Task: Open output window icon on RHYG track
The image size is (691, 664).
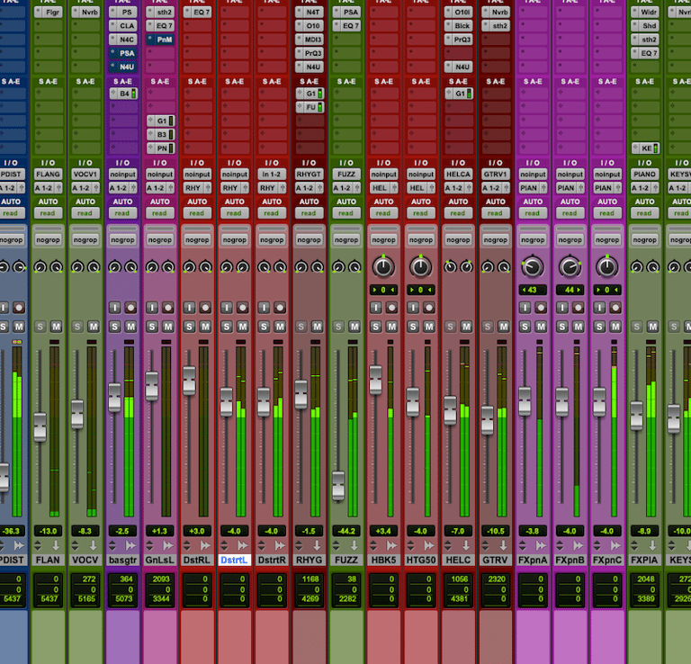Action: tap(317, 546)
